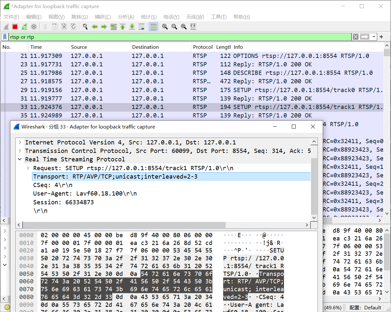Open the 跳转(G) menu
391x312 pixels.
click(x=80, y=17)
